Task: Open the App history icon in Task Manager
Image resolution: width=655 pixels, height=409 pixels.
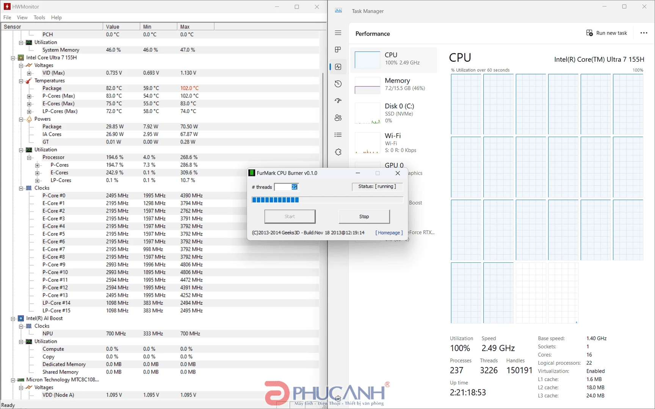Action: click(338, 84)
